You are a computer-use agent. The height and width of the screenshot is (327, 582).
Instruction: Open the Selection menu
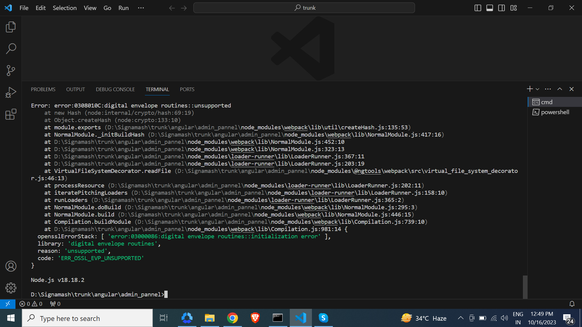[65, 8]
